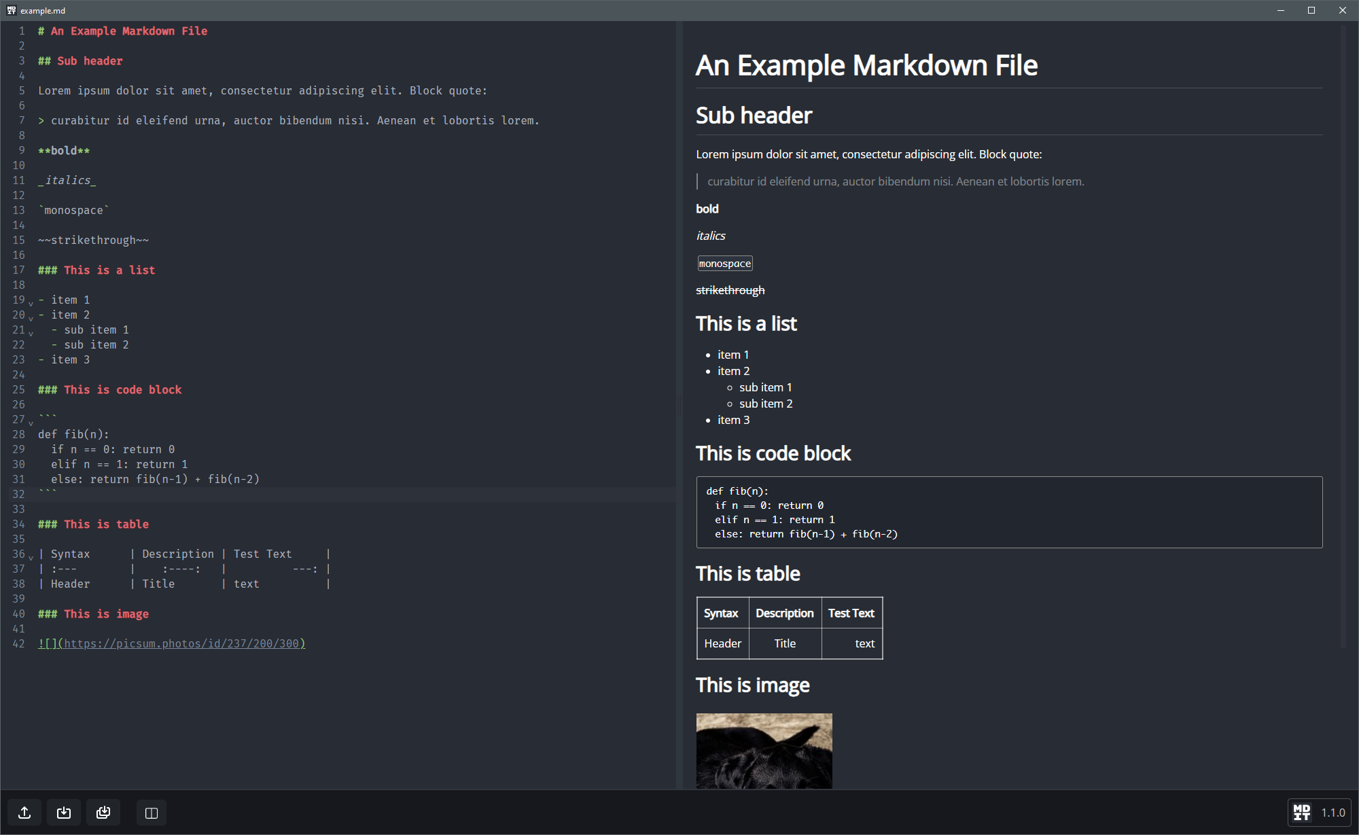Viewport: 1359px width, 835px height.
Task: Collapse the code block fold at line 27
Action: (x=31, y=423)
